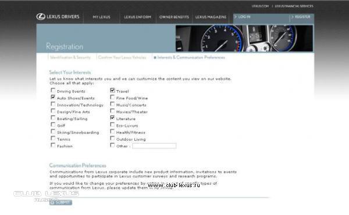The height and width of the screenshot is (215, 349).
Task: Check the Design/Fine Arts checkbox
Action: click(53, 111)
